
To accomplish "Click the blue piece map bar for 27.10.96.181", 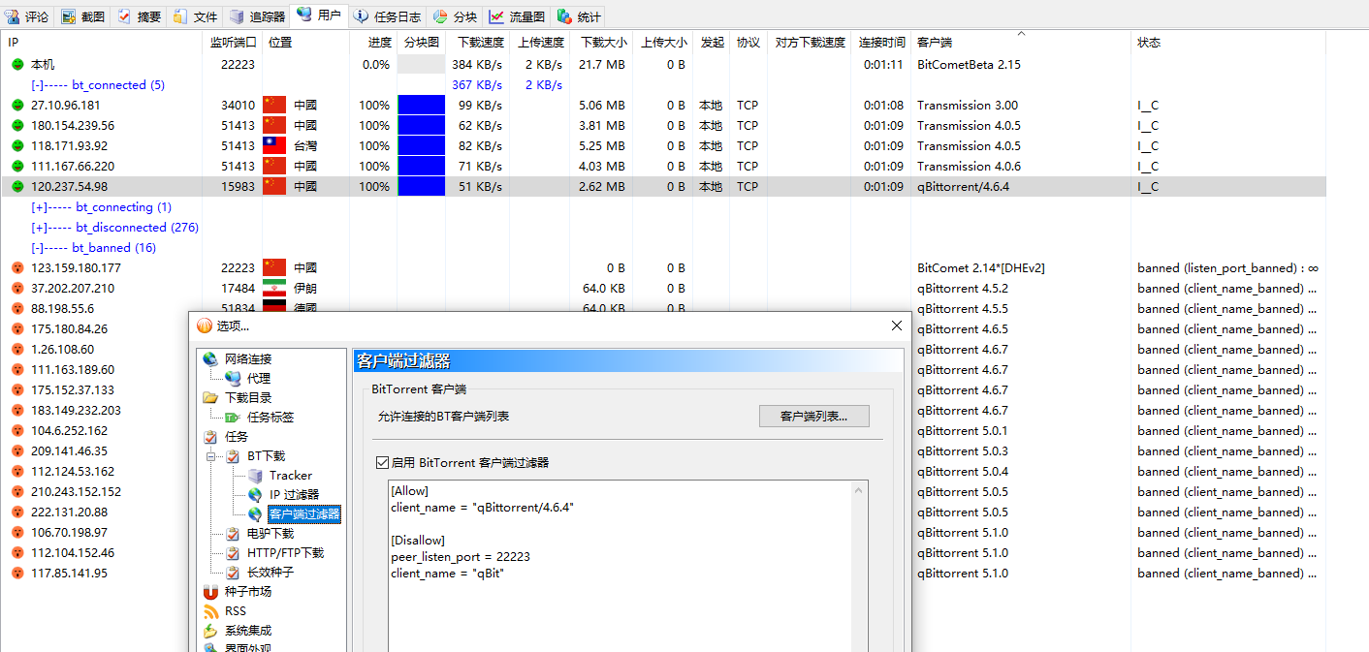I will [422, 106].
